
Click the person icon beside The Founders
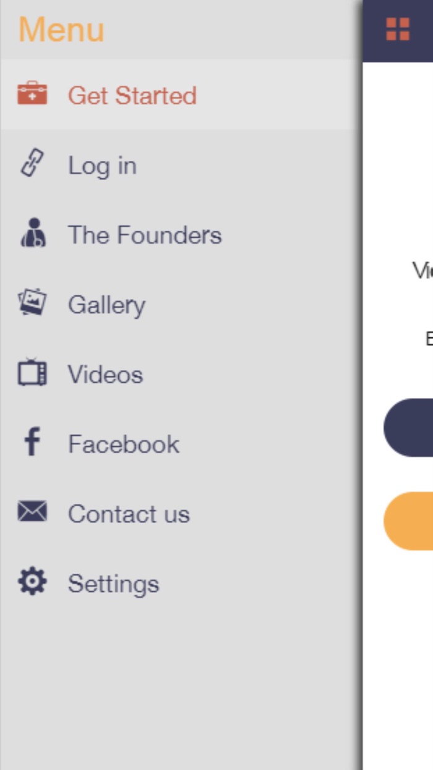[32, 234]
